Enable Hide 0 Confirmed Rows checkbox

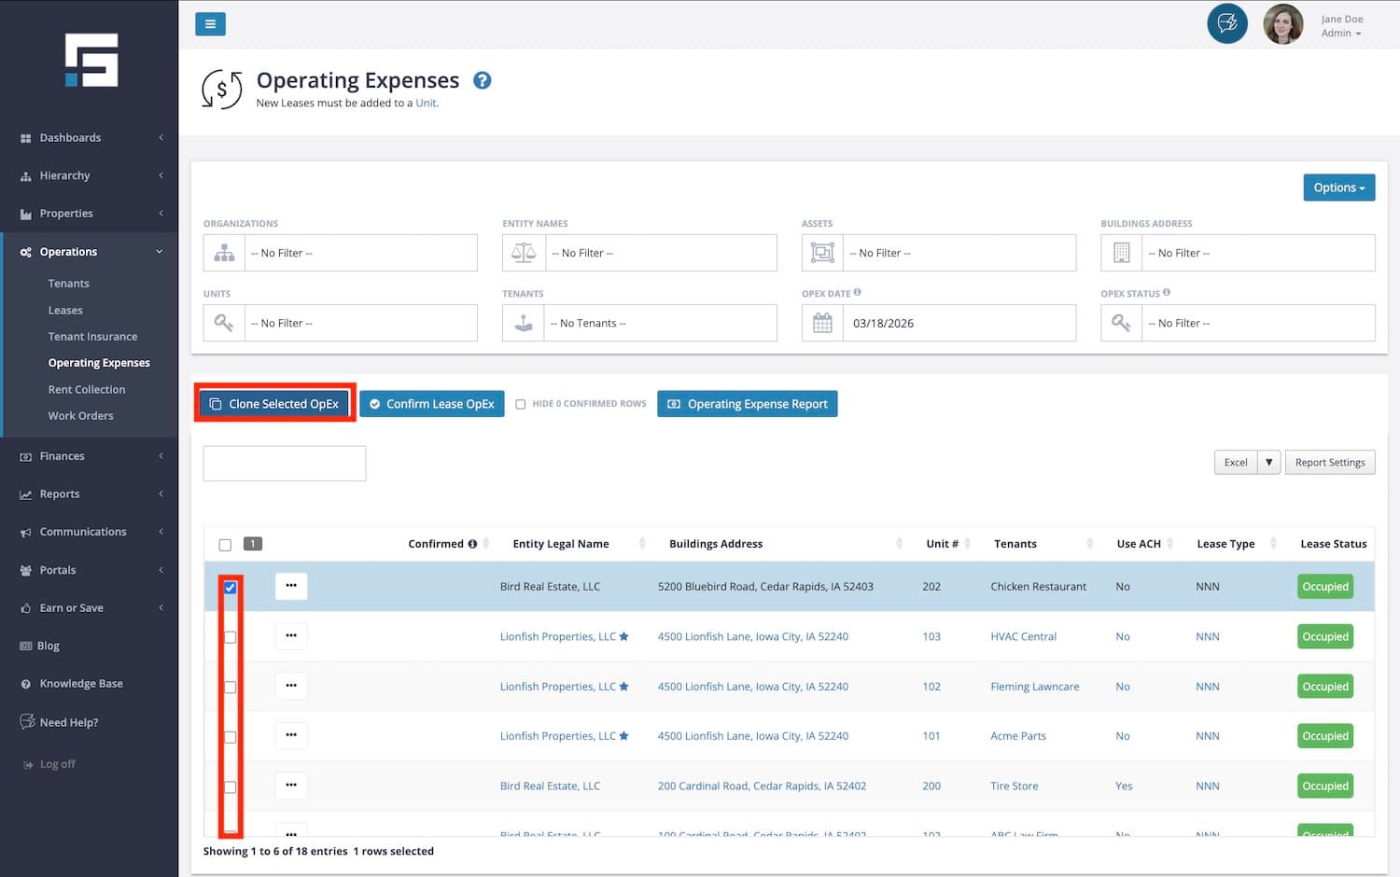point(521,404)
